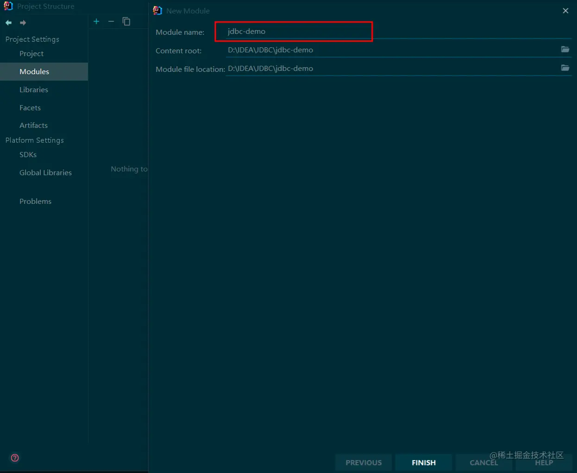Remove selected module with minus icon

111,21
